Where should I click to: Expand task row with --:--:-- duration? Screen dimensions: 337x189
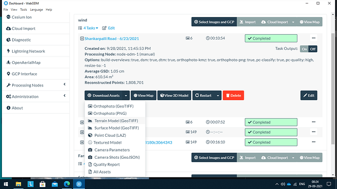82,132
